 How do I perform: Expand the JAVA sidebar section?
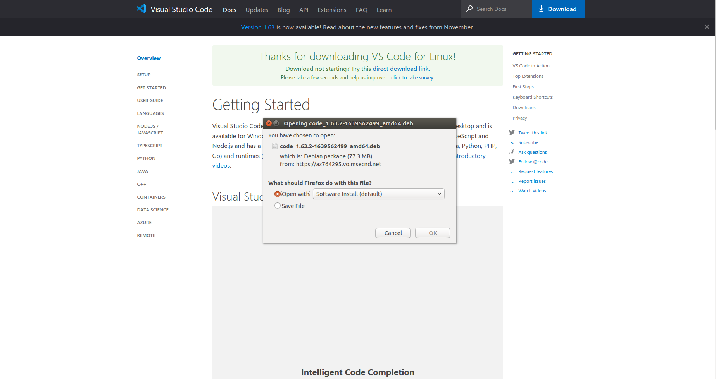tap(142, 171)
